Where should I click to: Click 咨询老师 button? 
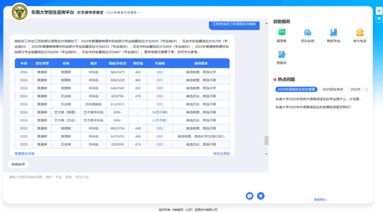click(18, 164)
